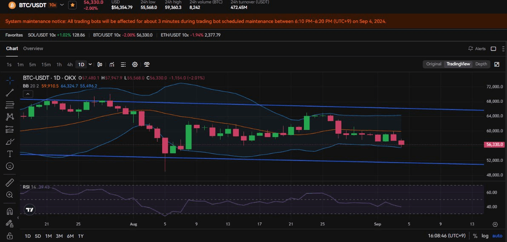
Task: Click the BB 20 2 indicator legend
Action: coord(31,86)
